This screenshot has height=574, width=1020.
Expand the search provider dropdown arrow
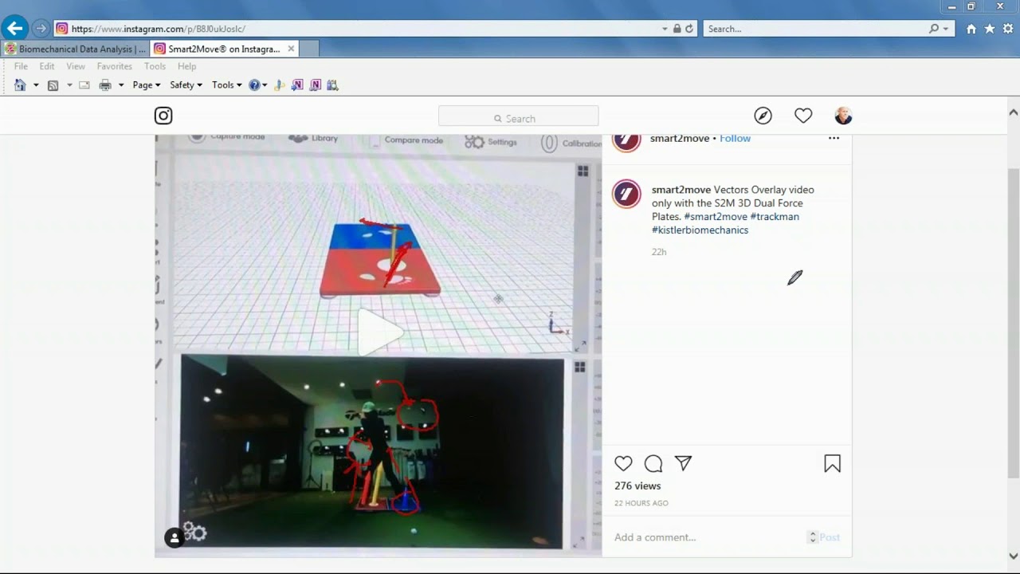[x=946, y=29]
